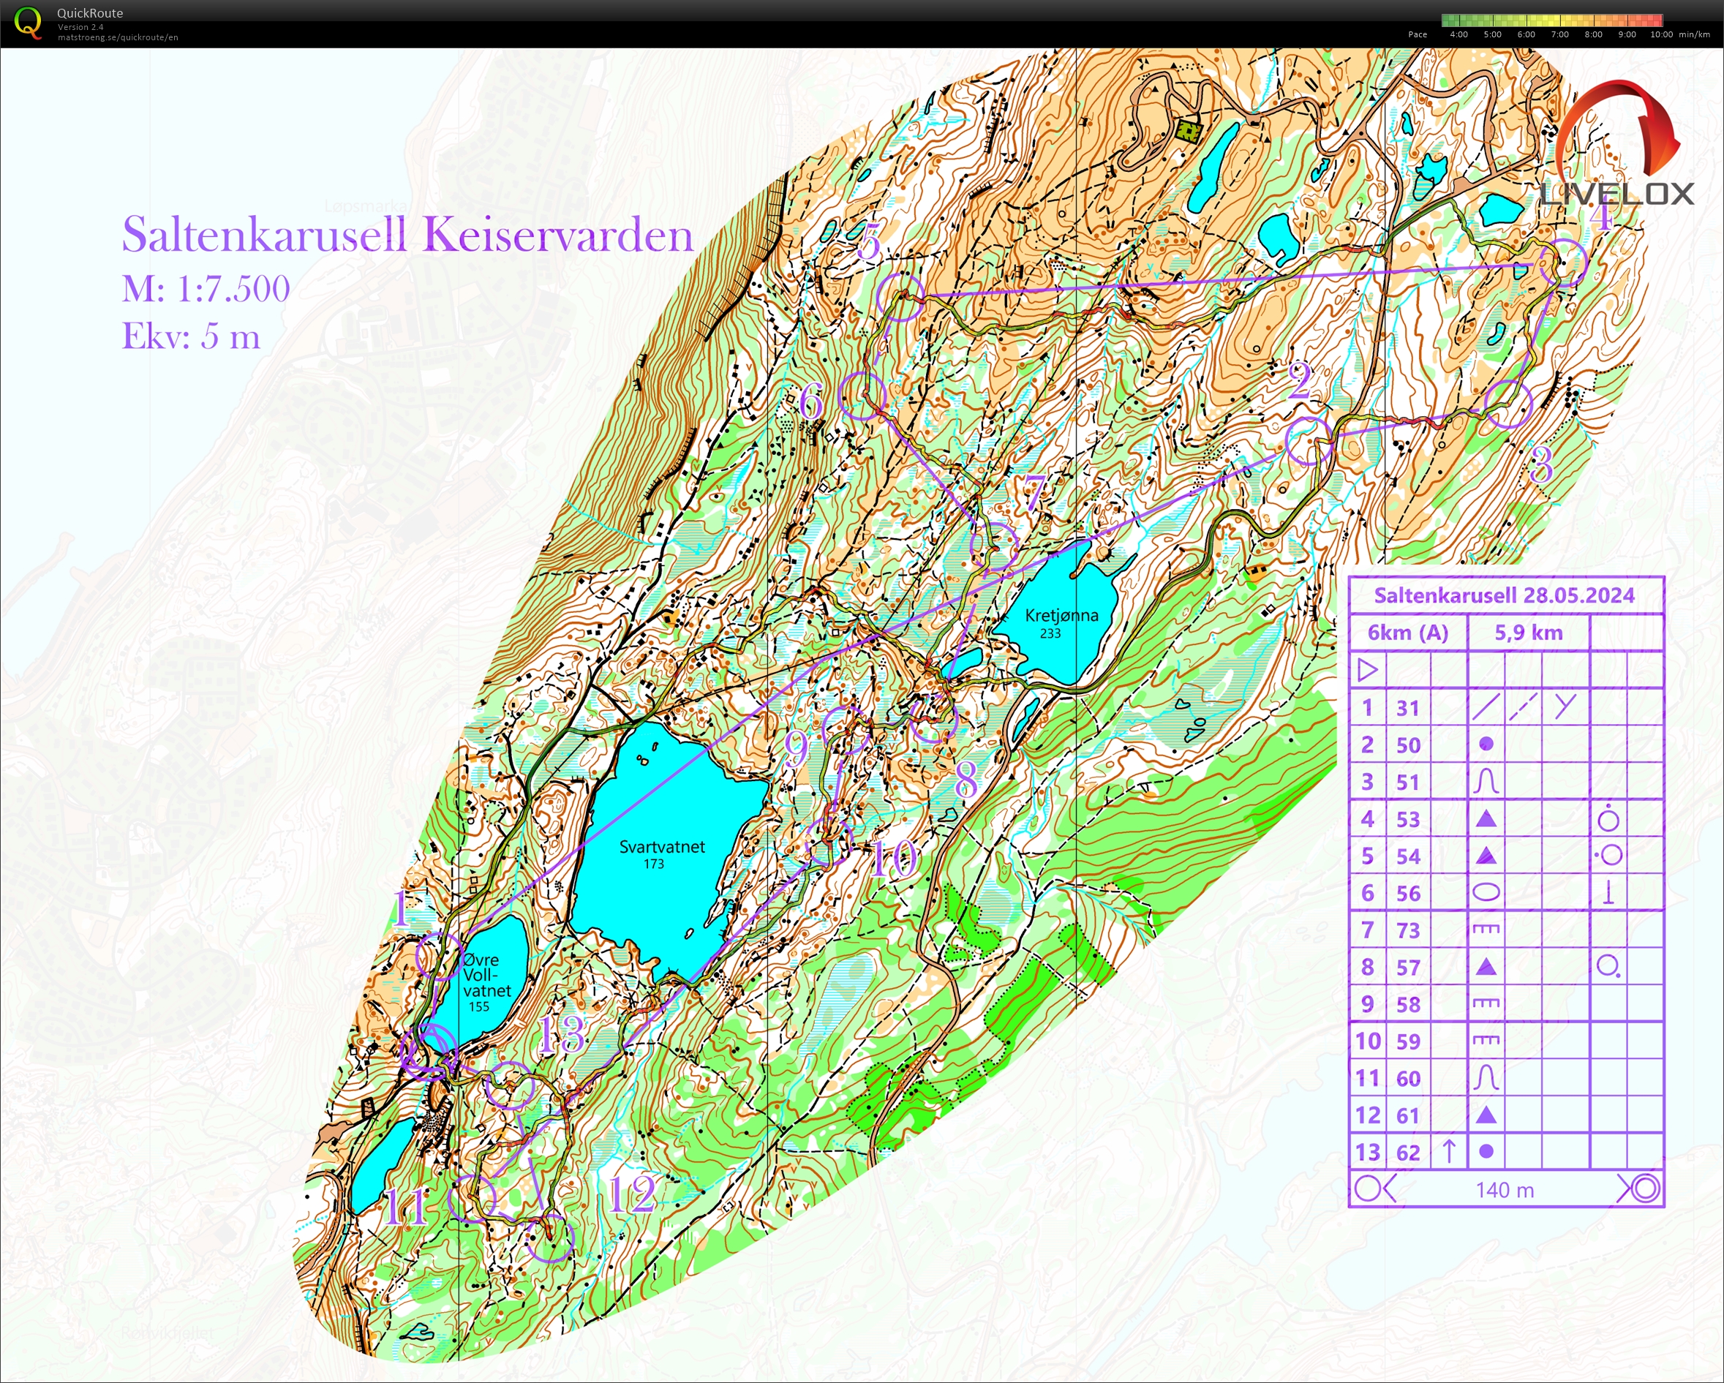Click the up arrow symbol in row 13
This screenshot has height=1383, width=1724.
(1448, 1151)
